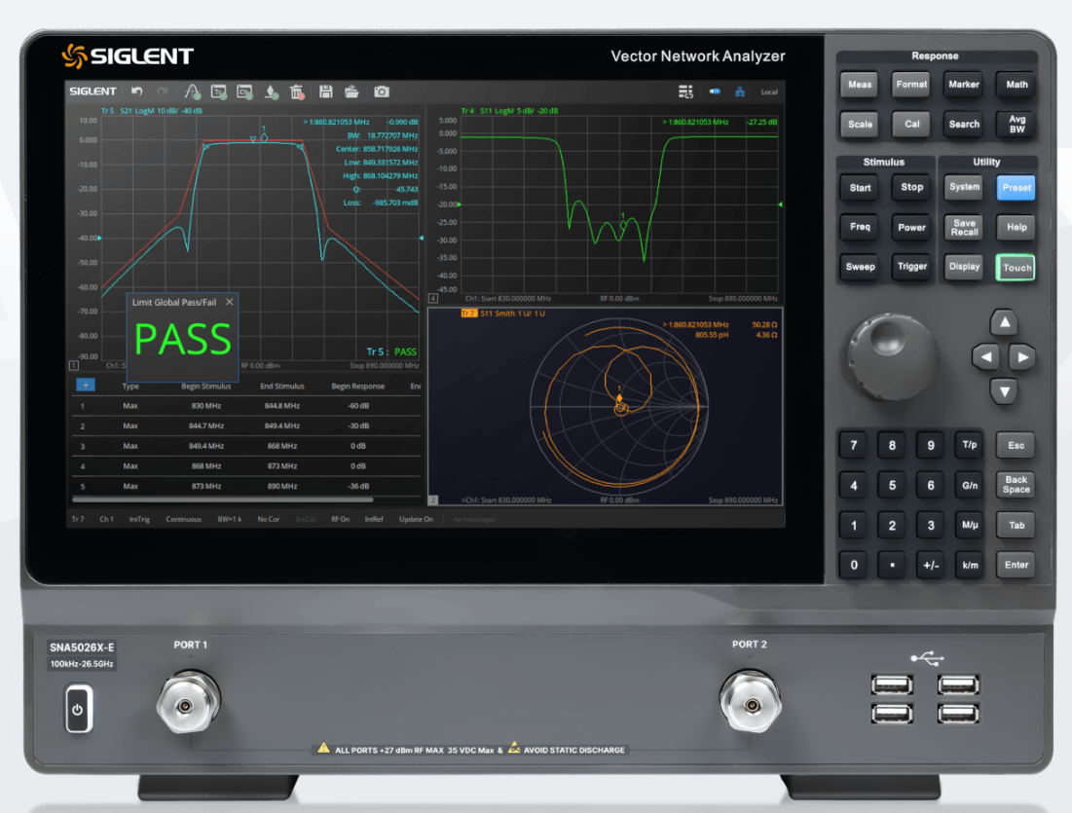The height and width of the screenshot is (813, 1072).
Task: Click the up arrow hardware key
Action: coord(1004,322)
